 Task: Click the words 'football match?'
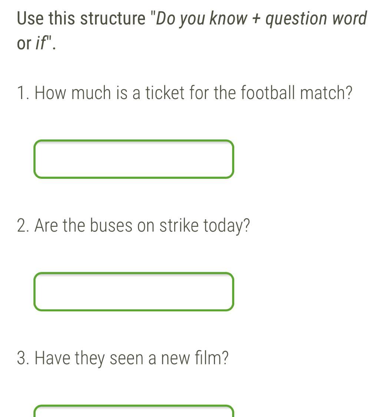(297, 93)
